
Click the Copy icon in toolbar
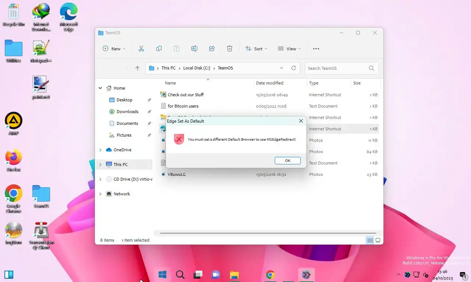point(159,48)
